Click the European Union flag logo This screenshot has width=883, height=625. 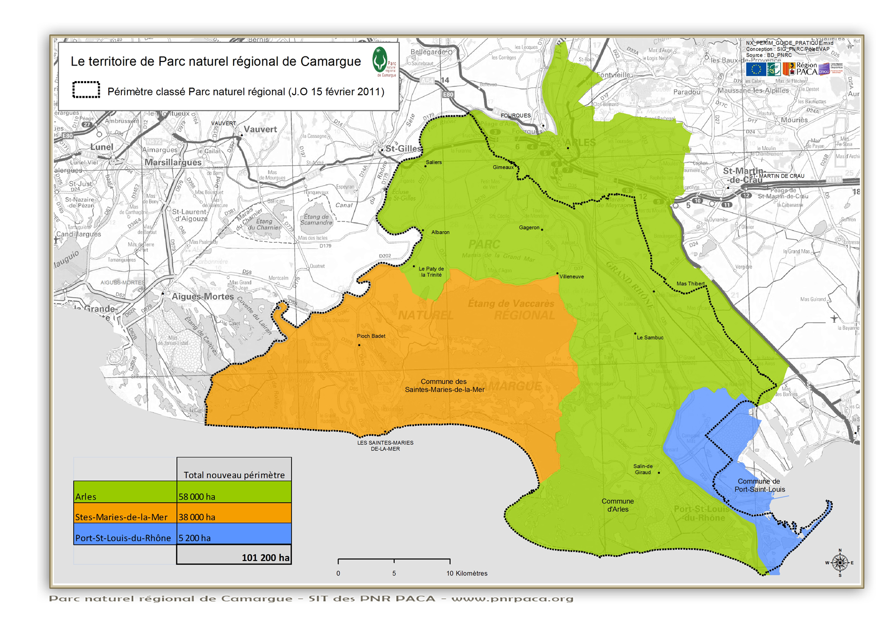coord(755,69)
